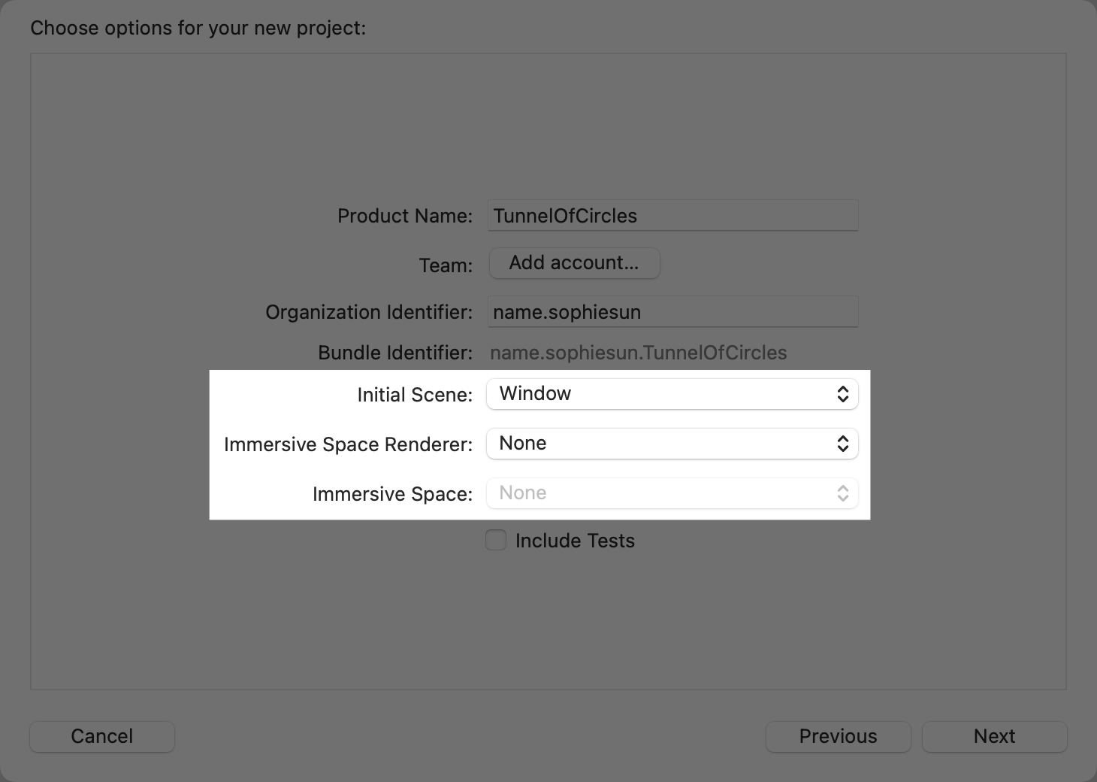Click the Product Name text field
The height and width of the screenshot is (782, 1097).
pyautogui.click(x=672, y=215)
